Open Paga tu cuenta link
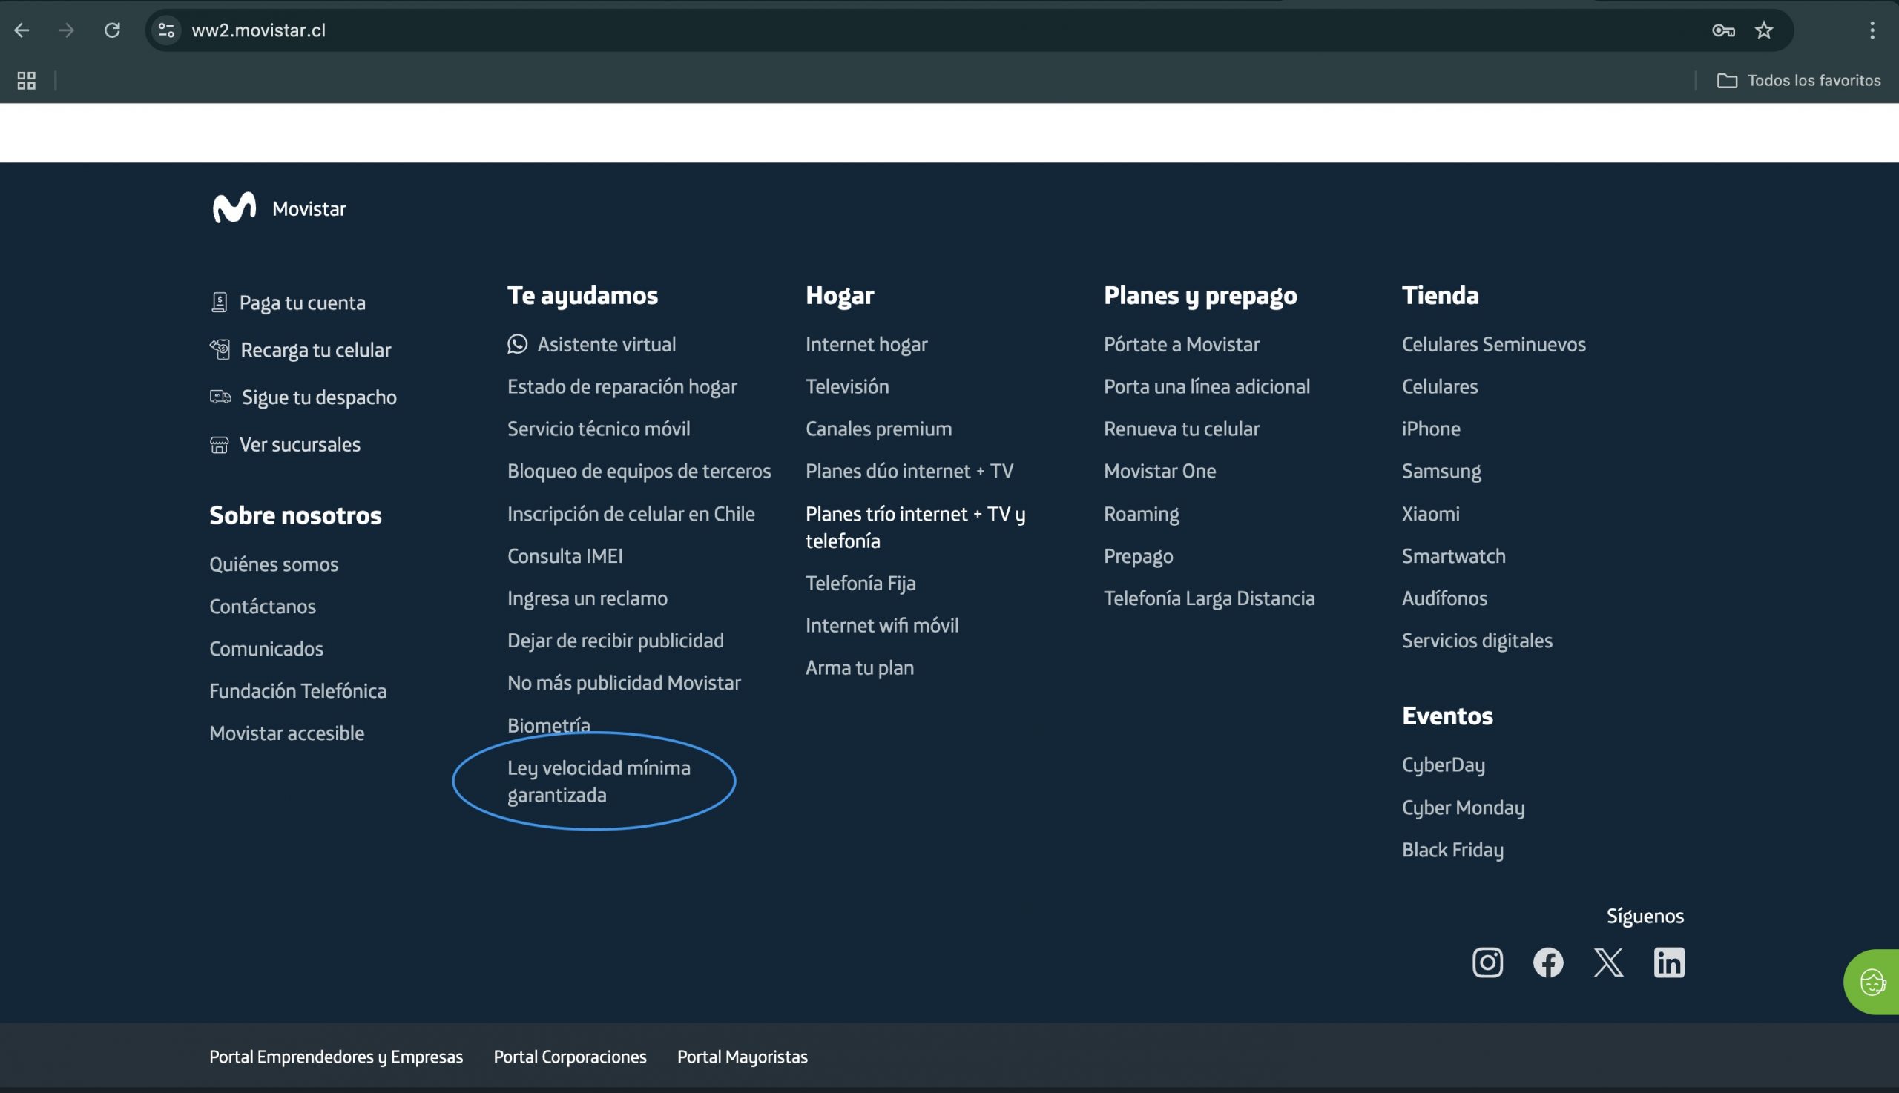Image resolution: width=1899 pixels, height=1093 pixels. (302, 303)
